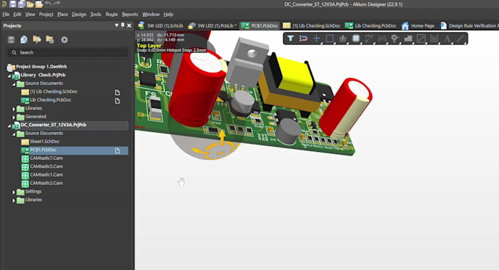Click the Save All icon in title bar

(21, 4)
